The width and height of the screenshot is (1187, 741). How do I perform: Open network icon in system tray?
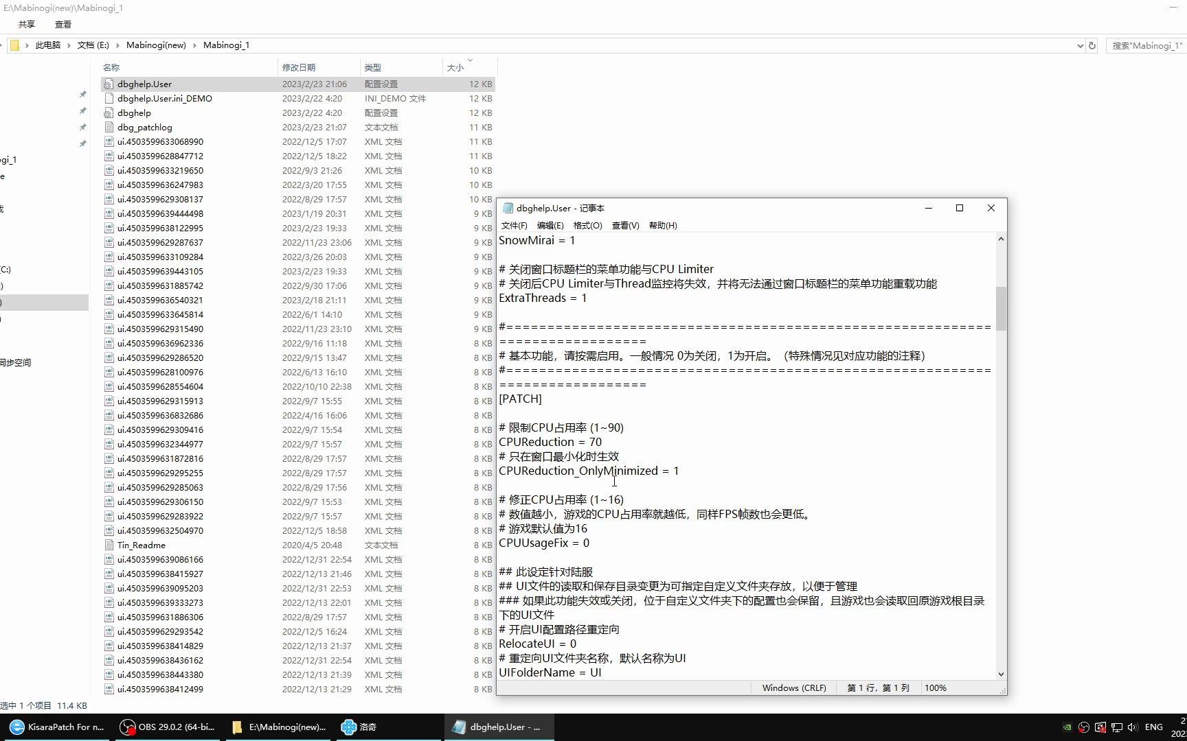tap(1117, 727)
